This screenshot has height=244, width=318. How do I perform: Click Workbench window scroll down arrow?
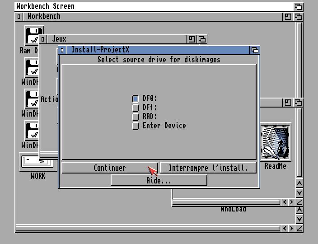(299, 219)
